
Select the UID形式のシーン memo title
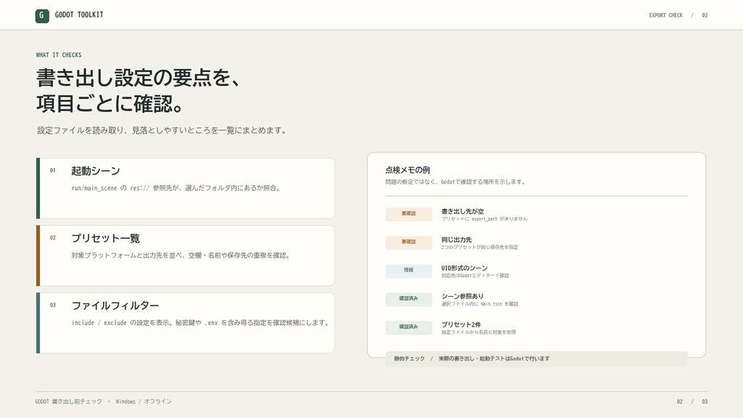click(464, 268)
